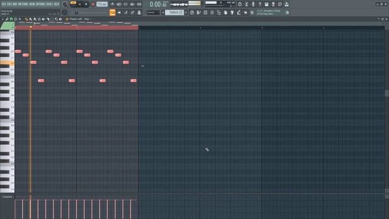This screenshot has height=219, width=389.
Task: Click the crossed-out icon right of tempo tapper
Action: (246, 12)
